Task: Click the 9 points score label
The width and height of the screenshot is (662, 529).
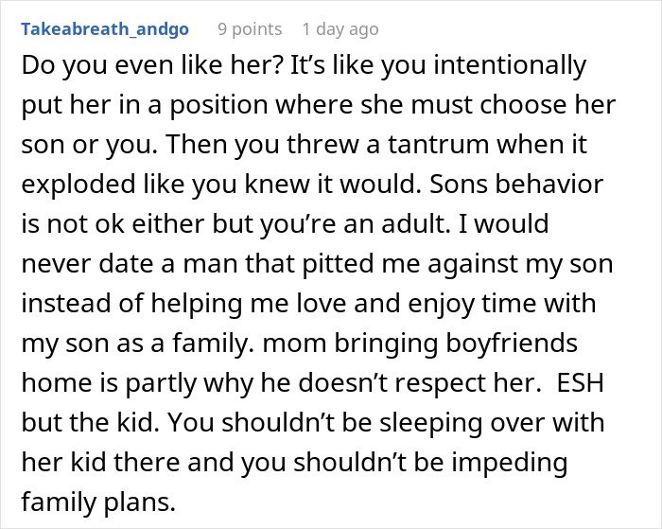Action: (250, 29)
